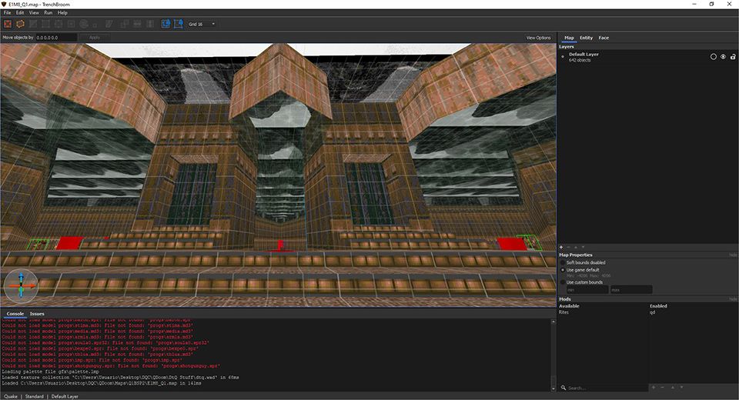Switch to the Issues tab

pos(37,314)
